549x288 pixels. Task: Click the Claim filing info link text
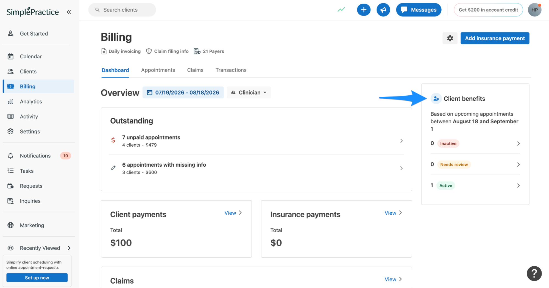tap(171, 51)
